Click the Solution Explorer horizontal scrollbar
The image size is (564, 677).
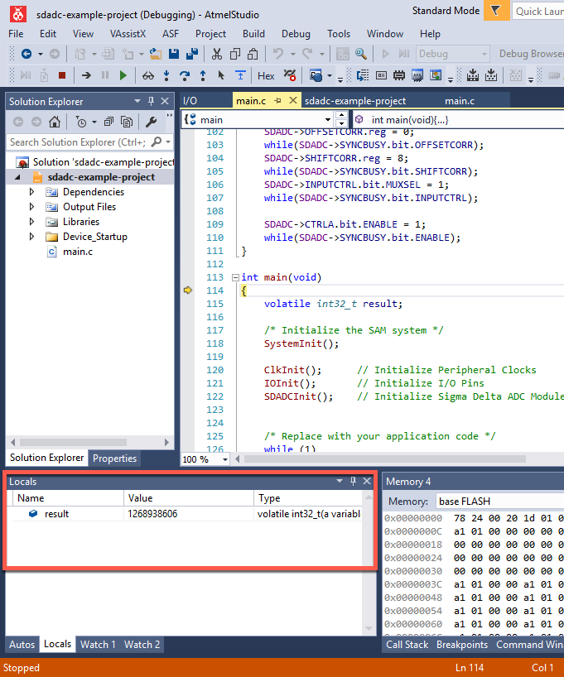90,442
